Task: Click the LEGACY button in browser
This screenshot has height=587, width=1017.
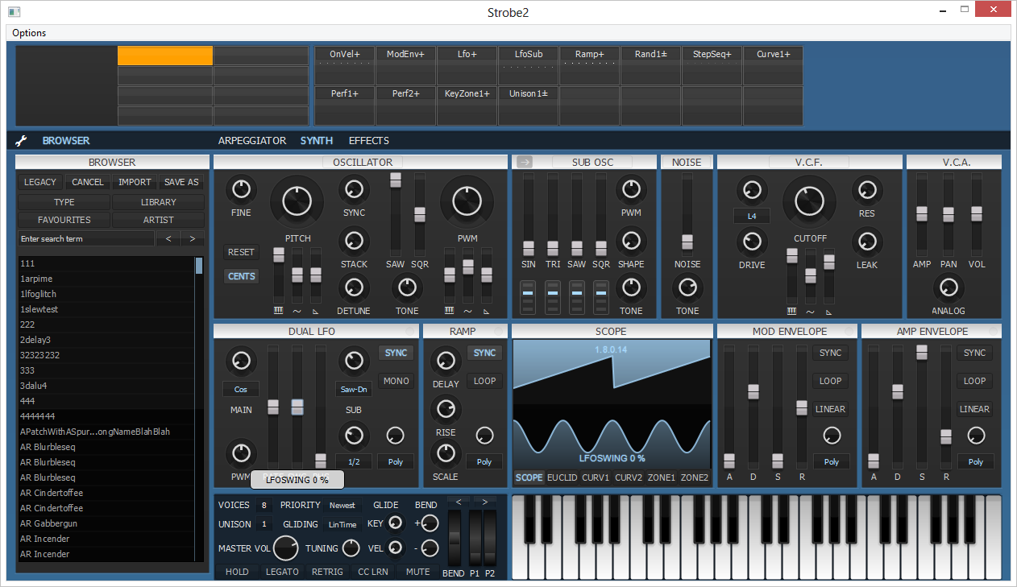Action: (x=40, y=182)
